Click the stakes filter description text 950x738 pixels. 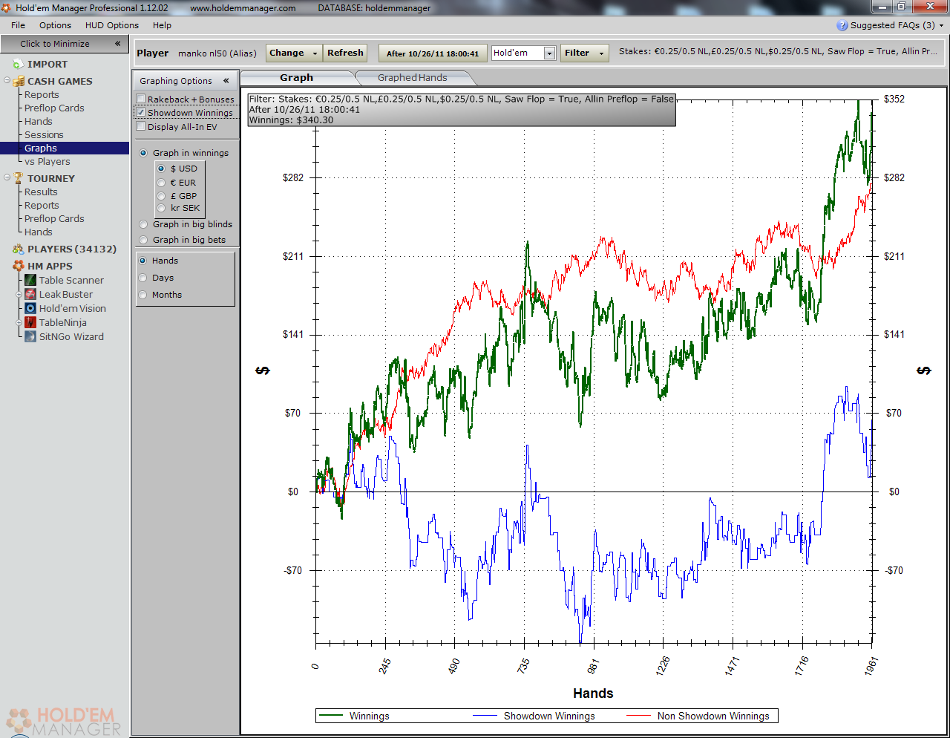778,51
